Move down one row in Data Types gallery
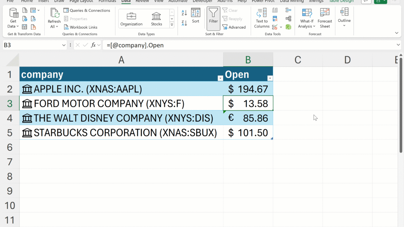This screenshot has width=404, height=227. 172,19
